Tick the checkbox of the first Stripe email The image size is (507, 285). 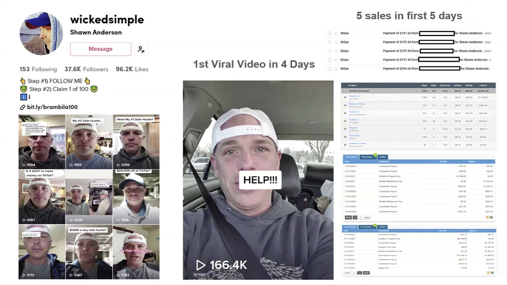(330, 33)
